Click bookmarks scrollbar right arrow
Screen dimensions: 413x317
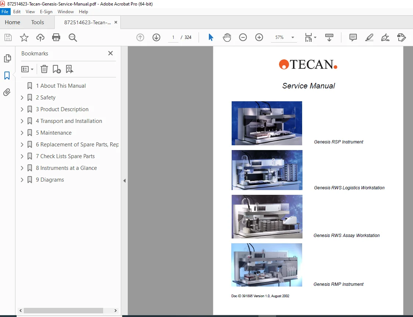point(115,311)
